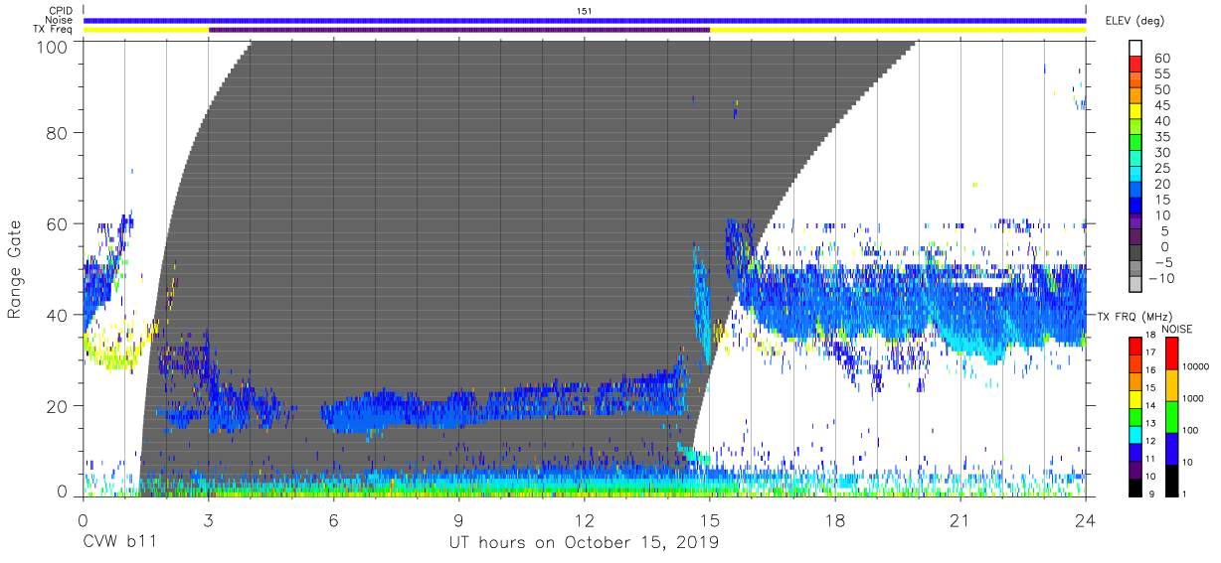
Task: Click the x-axis tick label 21
Action: click(x=960, y=521)
